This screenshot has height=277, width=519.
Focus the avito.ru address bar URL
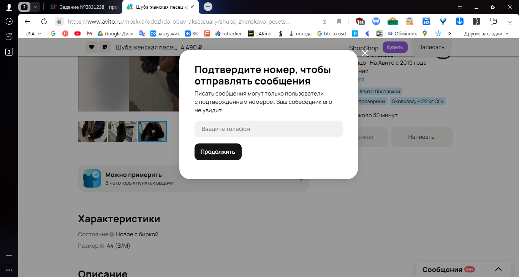tap(179, 22)
